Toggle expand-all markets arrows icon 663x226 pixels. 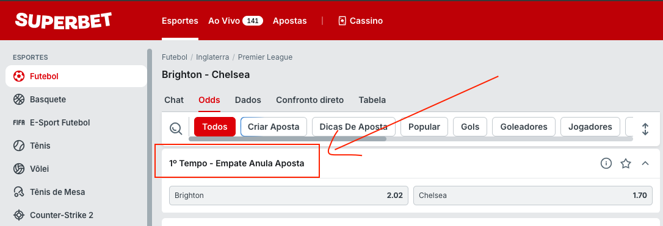coord(645,129)
